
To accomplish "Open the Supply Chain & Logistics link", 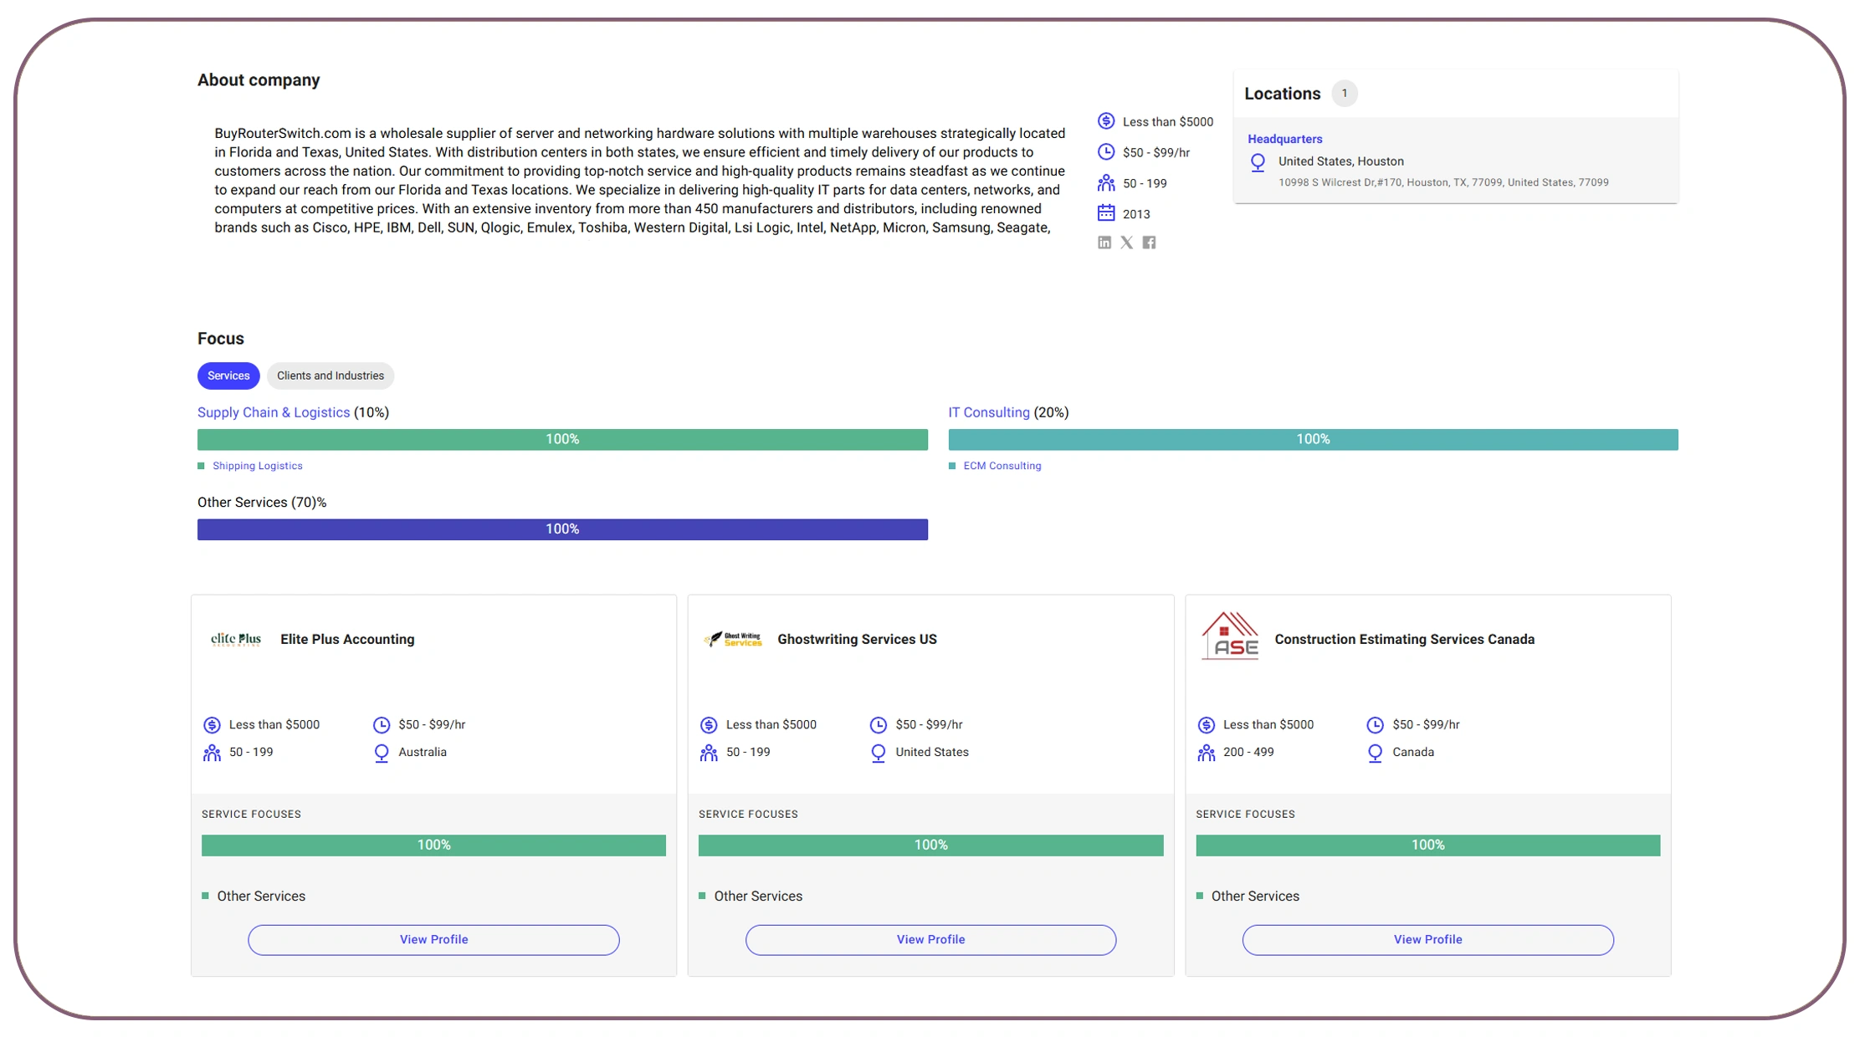I will coord(274,412).
